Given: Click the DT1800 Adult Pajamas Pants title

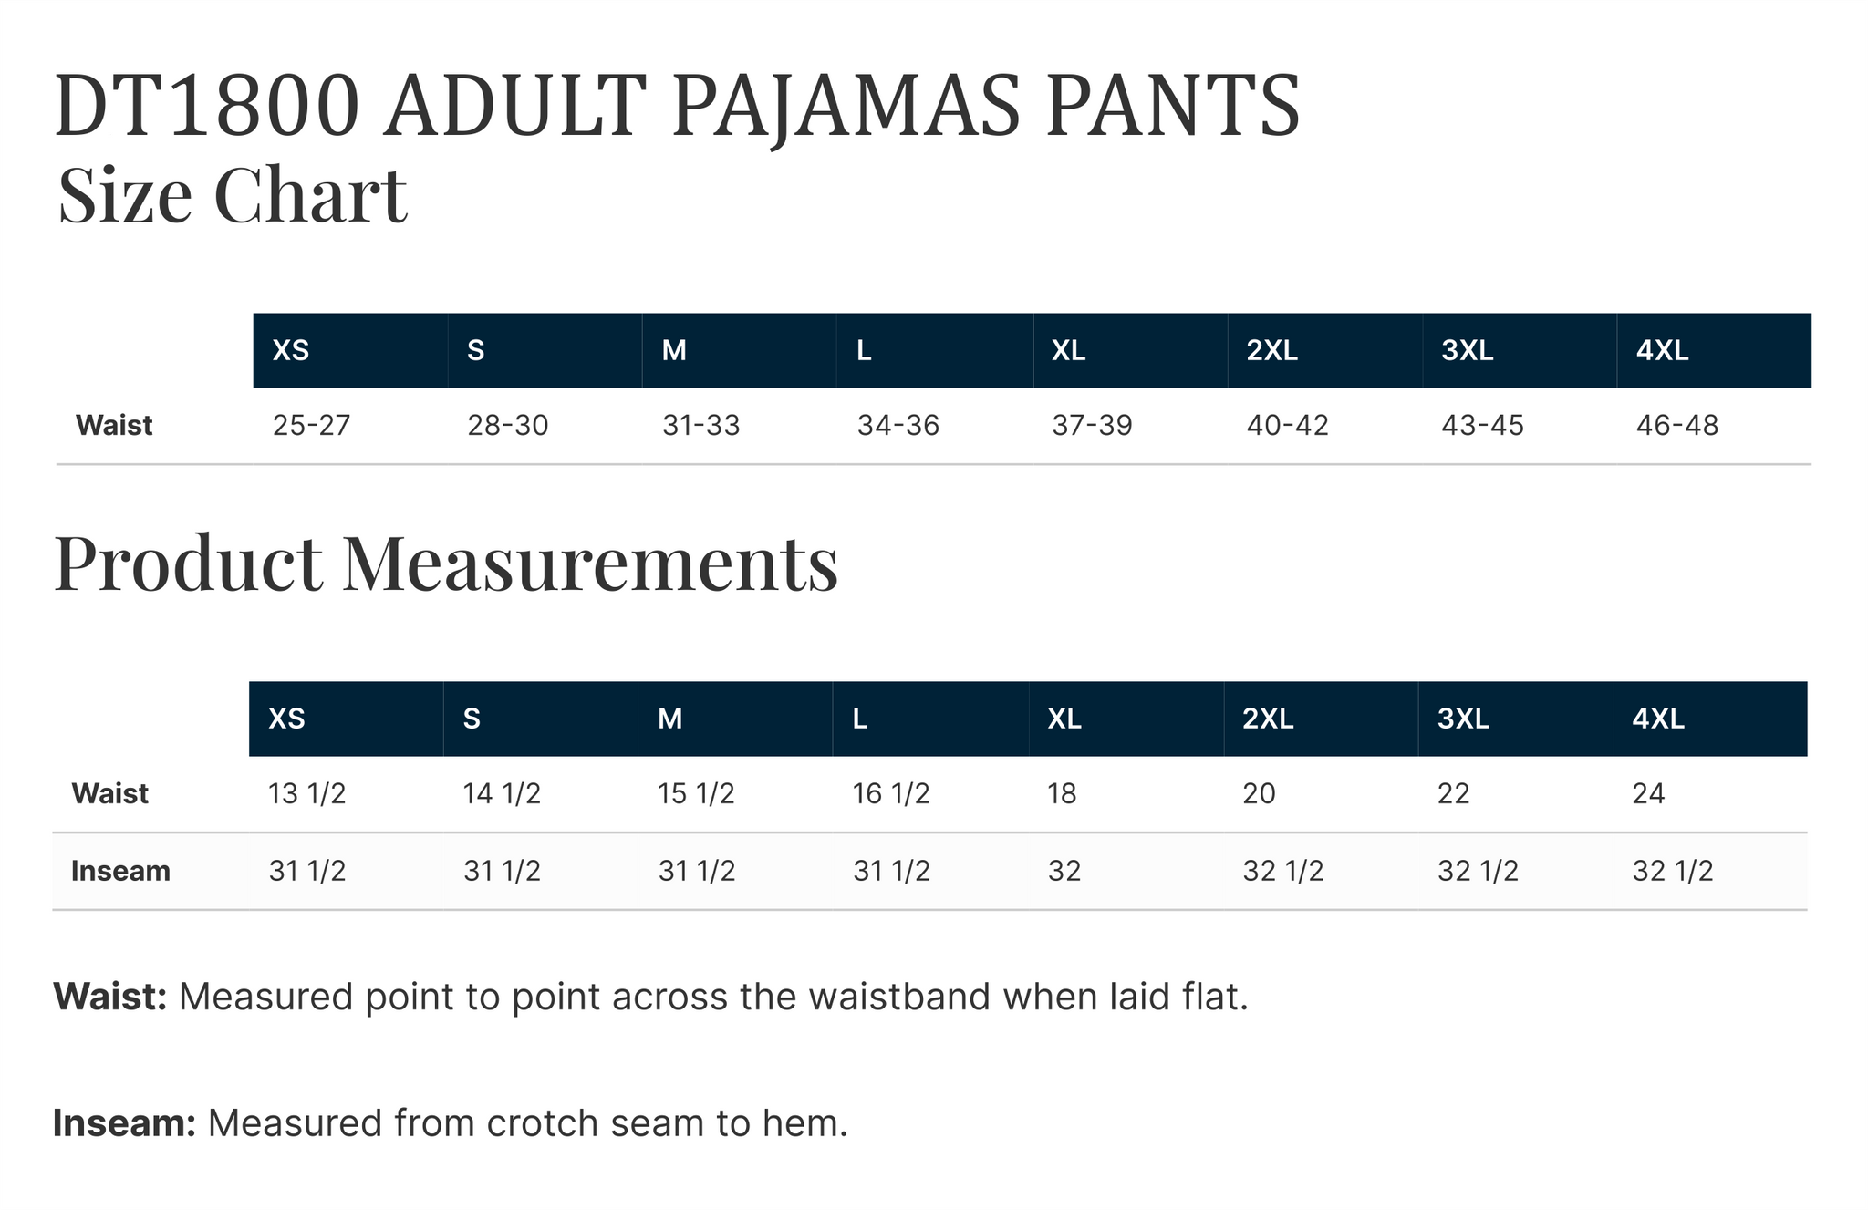Looking at the screenshot, I should [677, 108].
